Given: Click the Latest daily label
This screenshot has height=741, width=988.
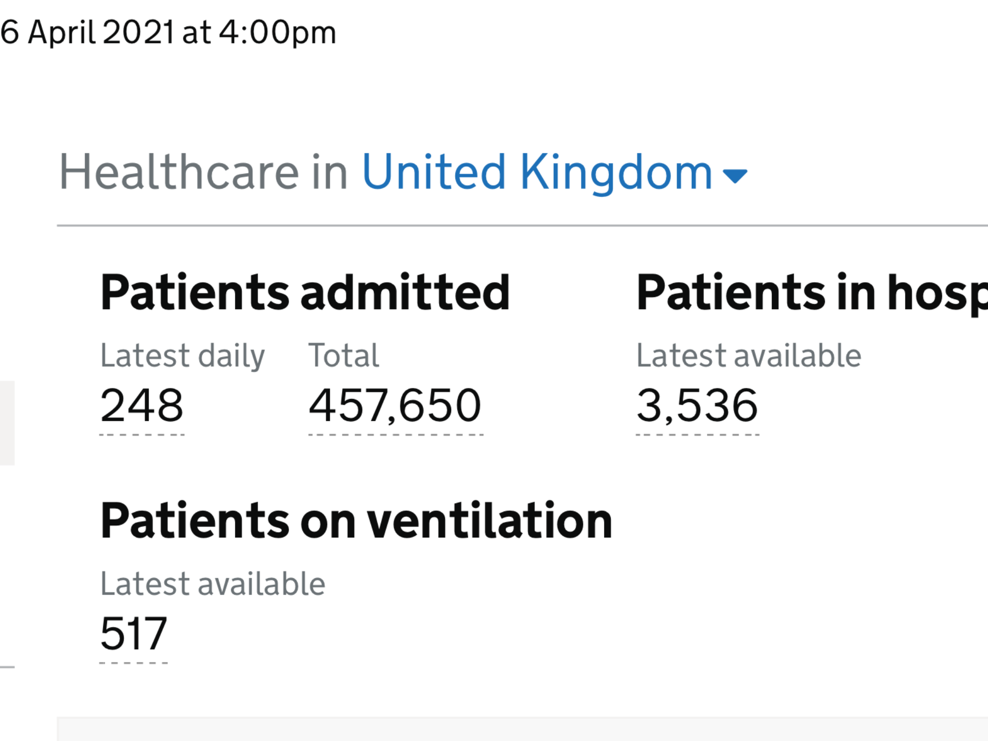Looking at the screenshot, I should [183, 356].
